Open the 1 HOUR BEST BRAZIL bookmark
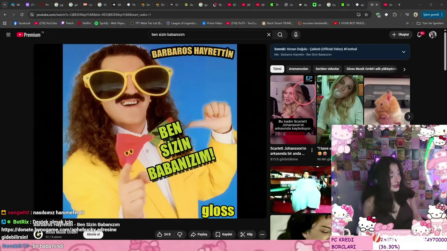The width and height of the screenshot is (447, 251). [x=350, y=23]
